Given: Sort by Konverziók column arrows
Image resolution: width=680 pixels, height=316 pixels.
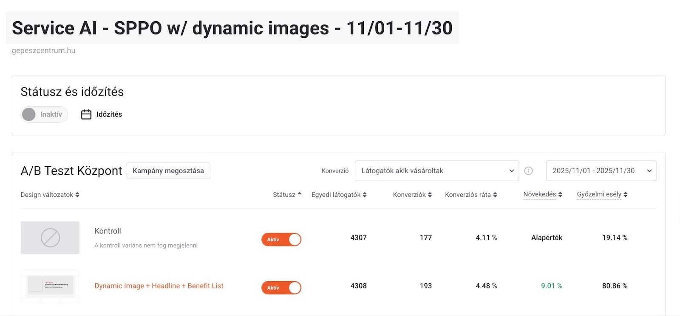Looking at the screenshot, I should click(x=430, y=195).
